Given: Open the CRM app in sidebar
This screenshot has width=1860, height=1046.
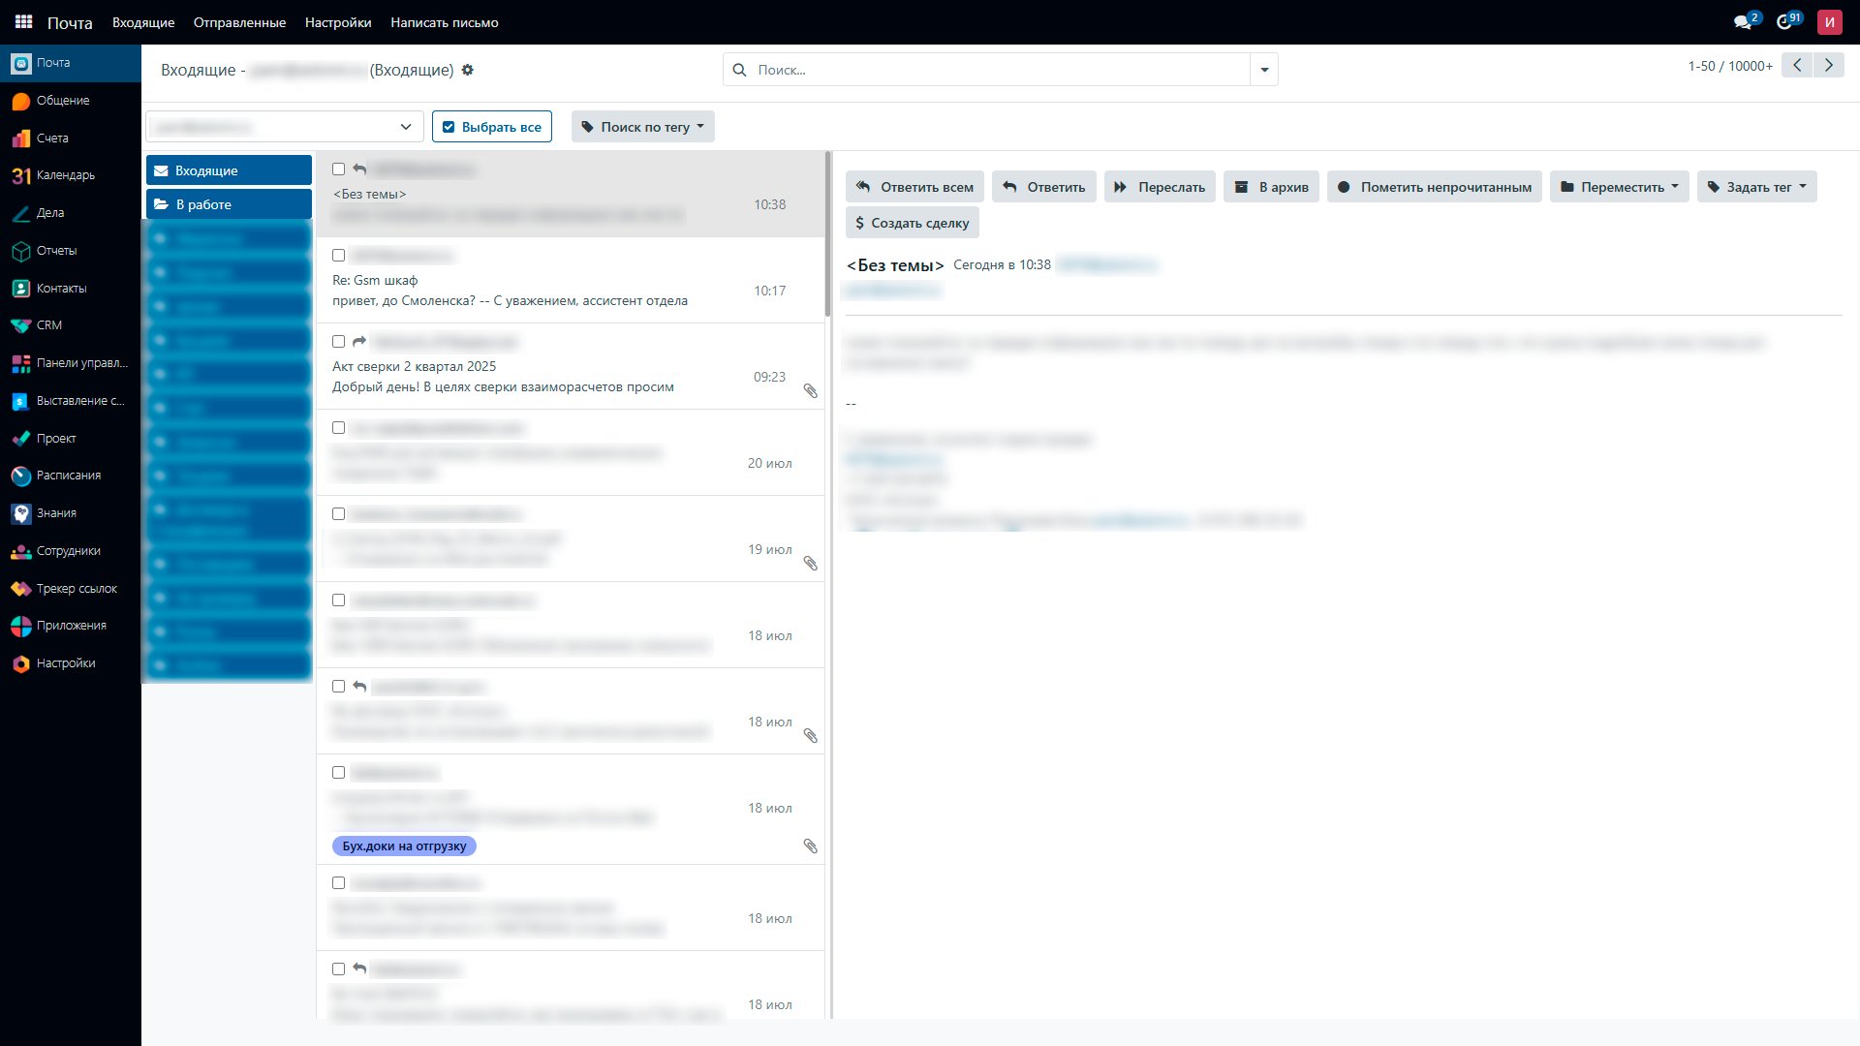Looking at the screenshot, I should tap(48, 325).
